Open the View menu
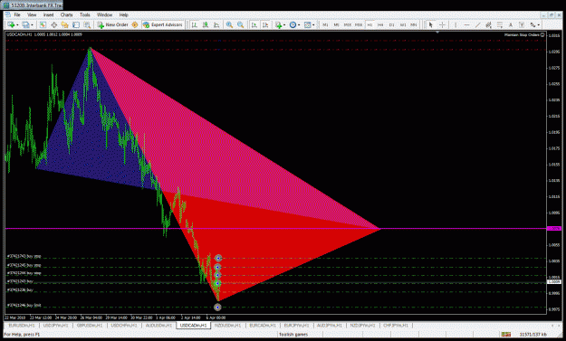The height and width of the screenshot is (341, 566). [x=32, y=14]
